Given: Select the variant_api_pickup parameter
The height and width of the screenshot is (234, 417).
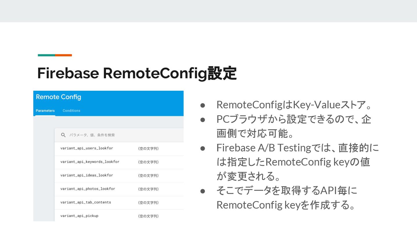Looking at the screenshot, I should (x=79, y=216).
